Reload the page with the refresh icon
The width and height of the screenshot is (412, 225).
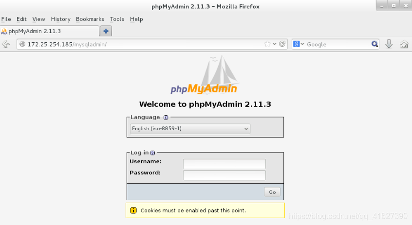click(x=282, y=44)
